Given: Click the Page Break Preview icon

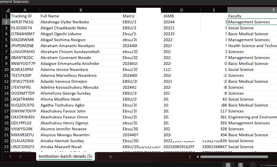Looking at the screenshot, I should tap(252, 165).
